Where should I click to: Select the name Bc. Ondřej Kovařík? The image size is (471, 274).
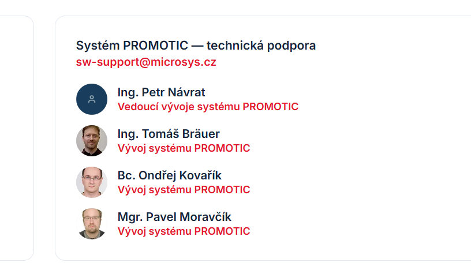tap(170, 175)
